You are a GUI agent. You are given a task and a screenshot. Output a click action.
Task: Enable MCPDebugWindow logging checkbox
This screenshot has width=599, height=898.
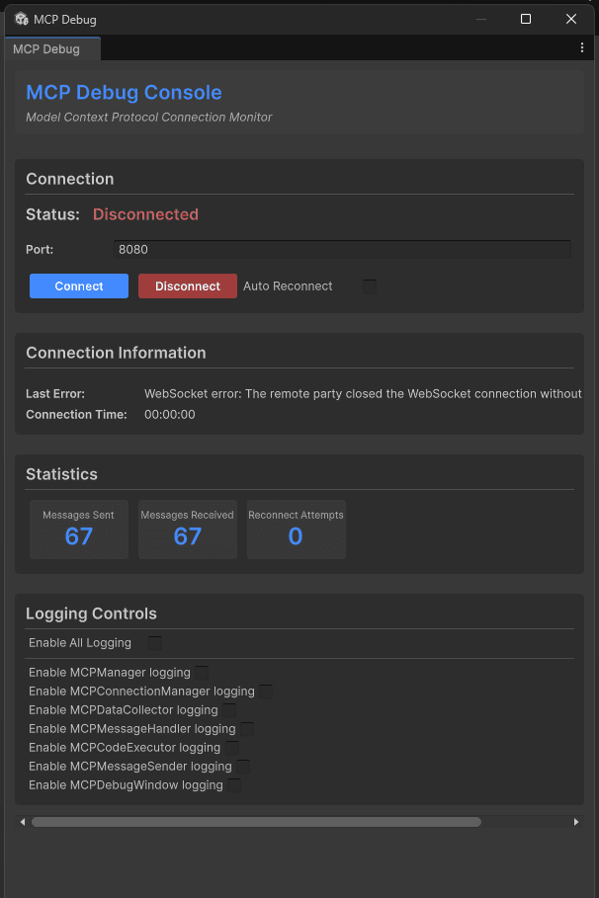pos(234,785)
